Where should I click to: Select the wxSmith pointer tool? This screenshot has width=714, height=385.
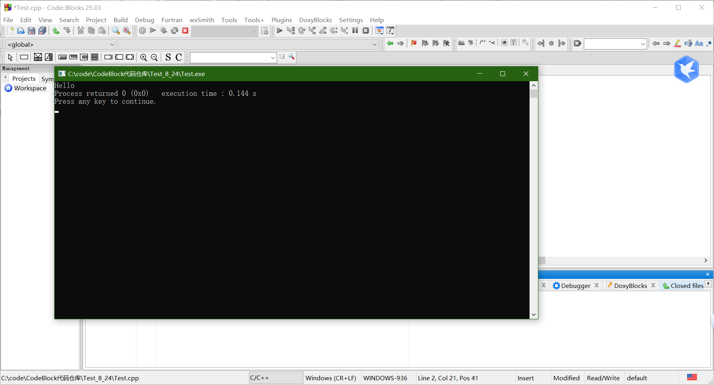click(10, 57)
